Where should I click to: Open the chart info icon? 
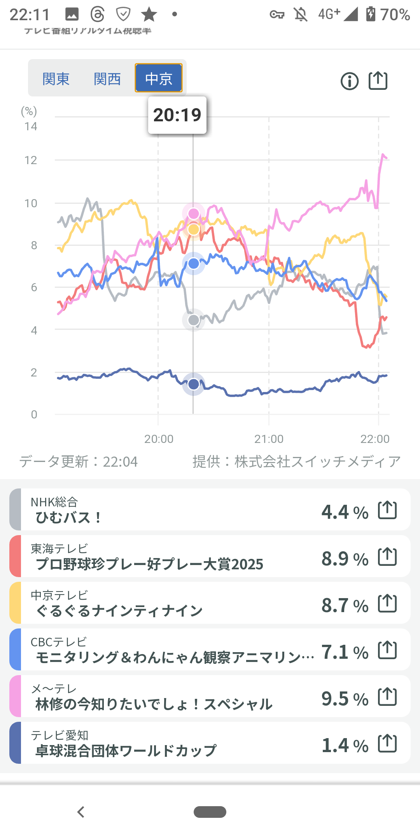tap(349, 82)
